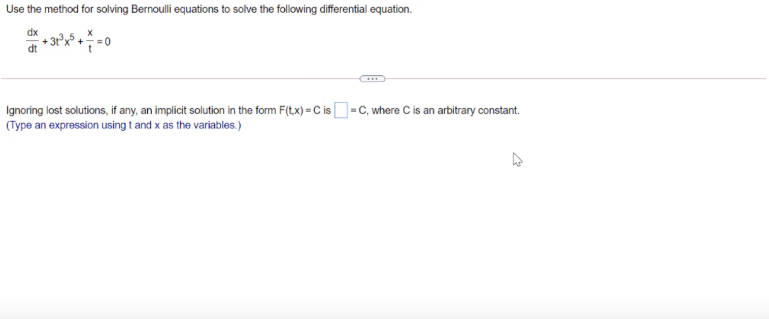Click the = C label beside the answer box
The image size is (769, 319).
click(x=358, y=110)
